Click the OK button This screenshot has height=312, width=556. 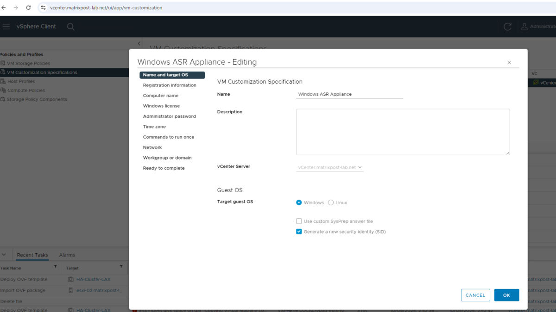506,294
